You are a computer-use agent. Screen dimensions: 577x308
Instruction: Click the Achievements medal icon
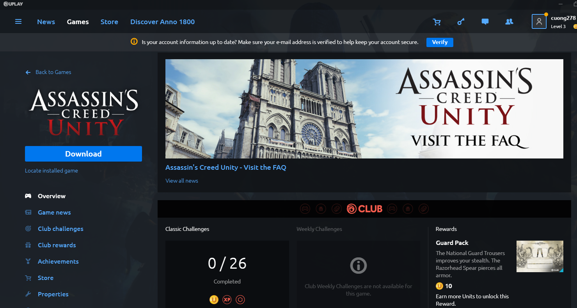tap(28, 261)
